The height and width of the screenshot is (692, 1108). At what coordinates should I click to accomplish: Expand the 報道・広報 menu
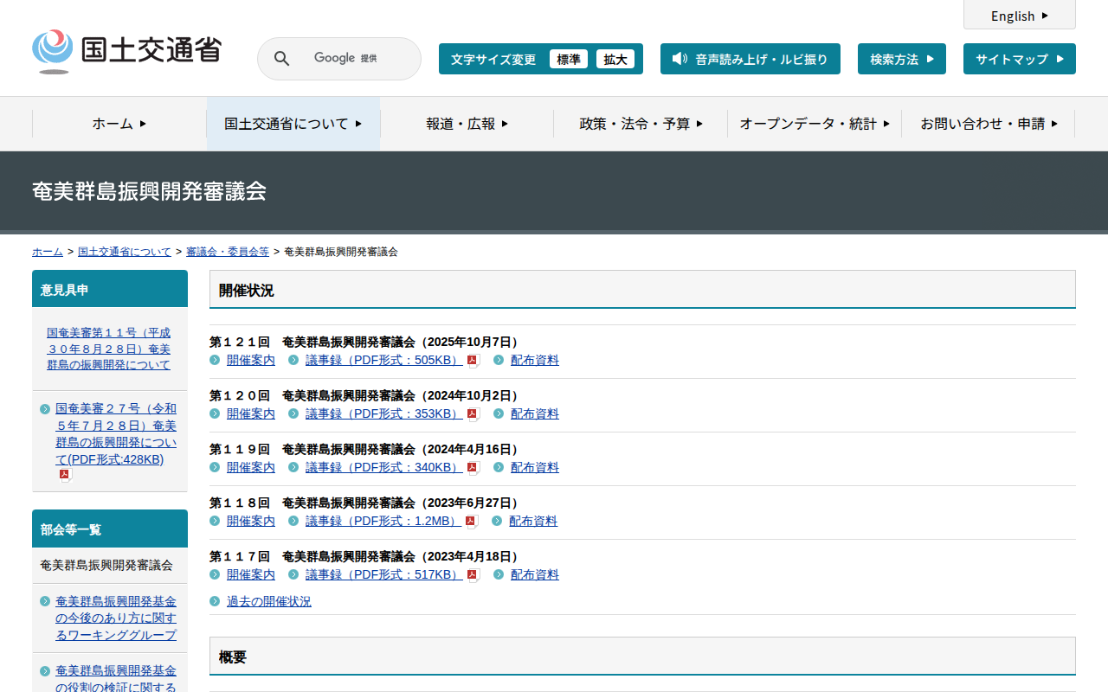pyautogui.click(x=467, y=124)
